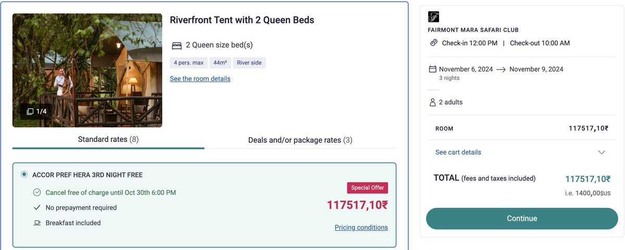Click the bed icon beside queen beds
This screenshot has height=250, width=625.
177,45
